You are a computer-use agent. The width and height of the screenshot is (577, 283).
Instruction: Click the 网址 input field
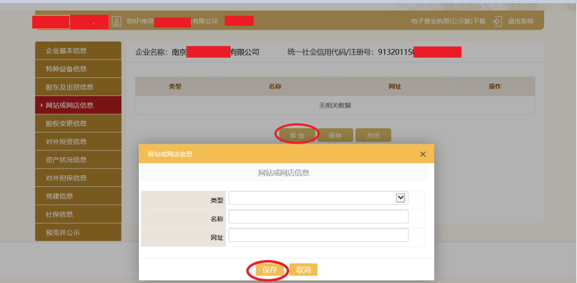[319, 235]
